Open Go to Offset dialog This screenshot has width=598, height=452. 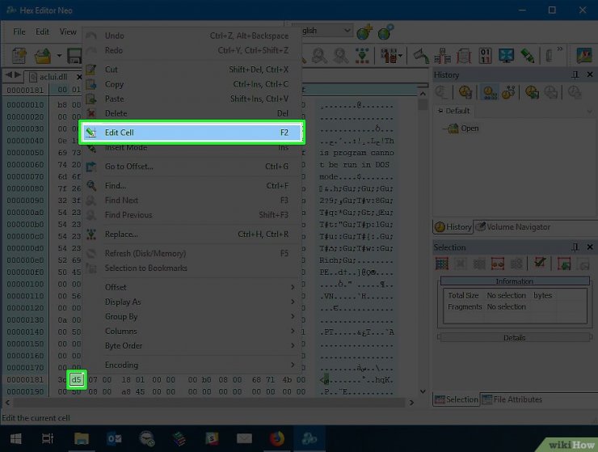pyautogui.click(x=192, y=167)
